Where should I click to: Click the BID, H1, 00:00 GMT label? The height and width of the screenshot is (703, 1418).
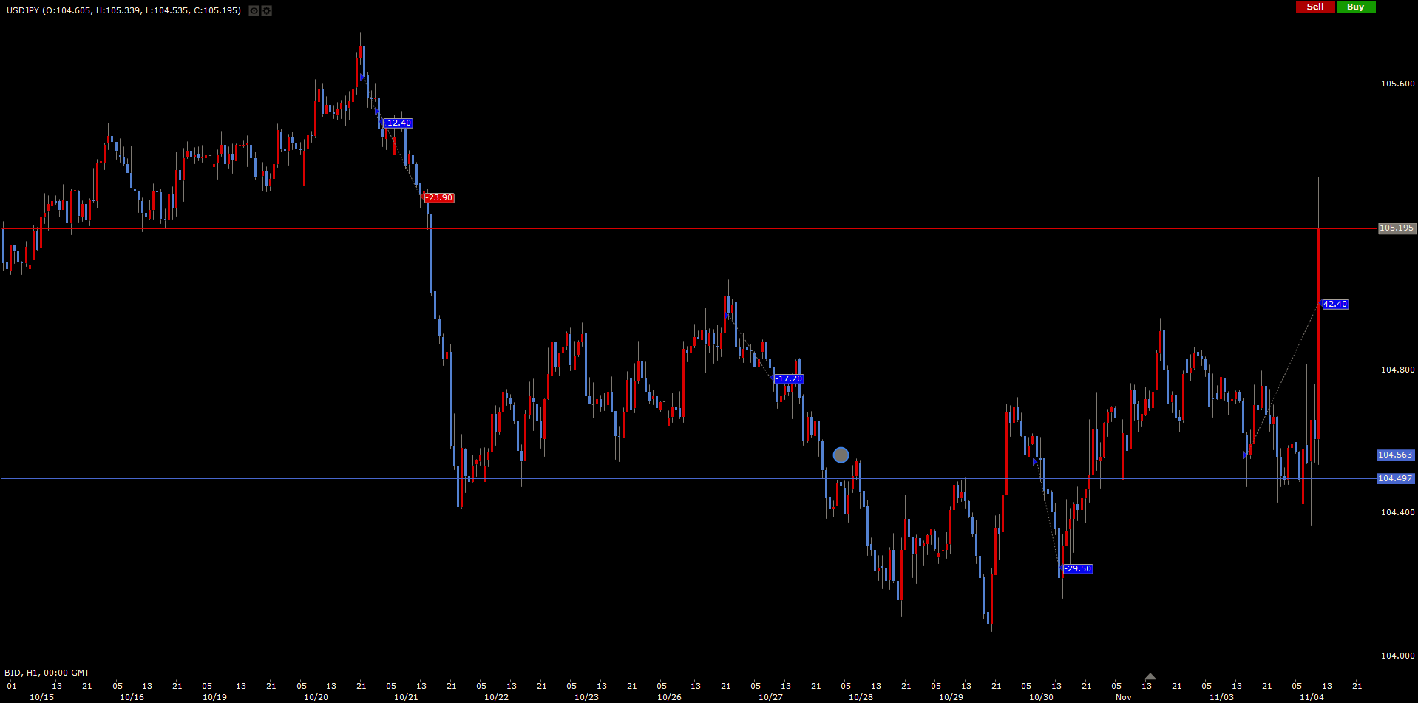point(47,673)
